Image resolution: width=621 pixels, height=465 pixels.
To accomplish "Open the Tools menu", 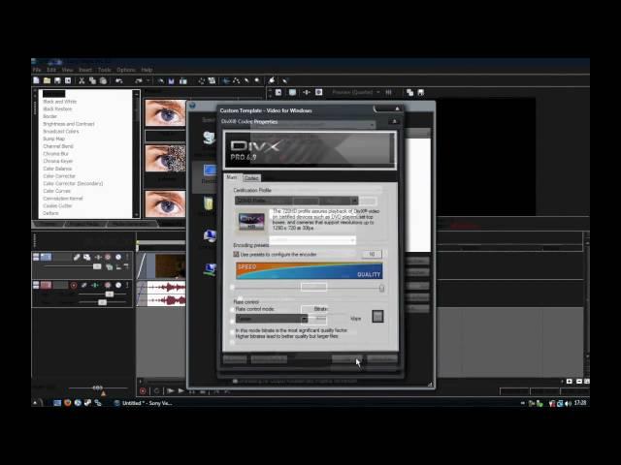I will (105, 70).
